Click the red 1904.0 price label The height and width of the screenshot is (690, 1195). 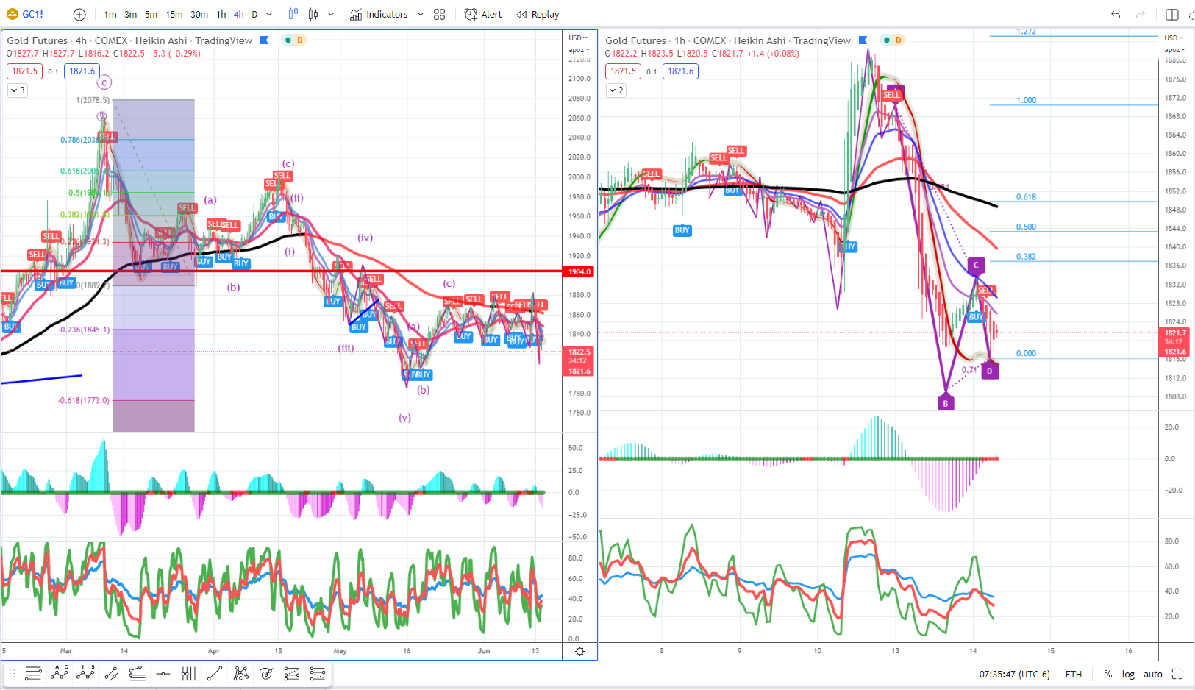click(579, 271)
